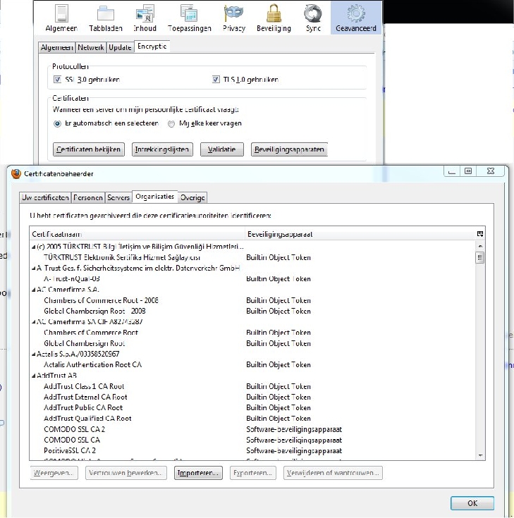
Task: Close the Certificatenbeheerder window
Action: (491, 171)
